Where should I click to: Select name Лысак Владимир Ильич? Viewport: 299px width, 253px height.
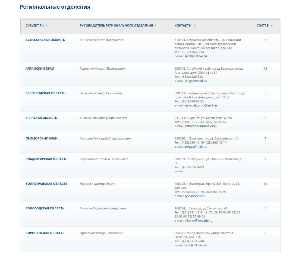[97, 184]
